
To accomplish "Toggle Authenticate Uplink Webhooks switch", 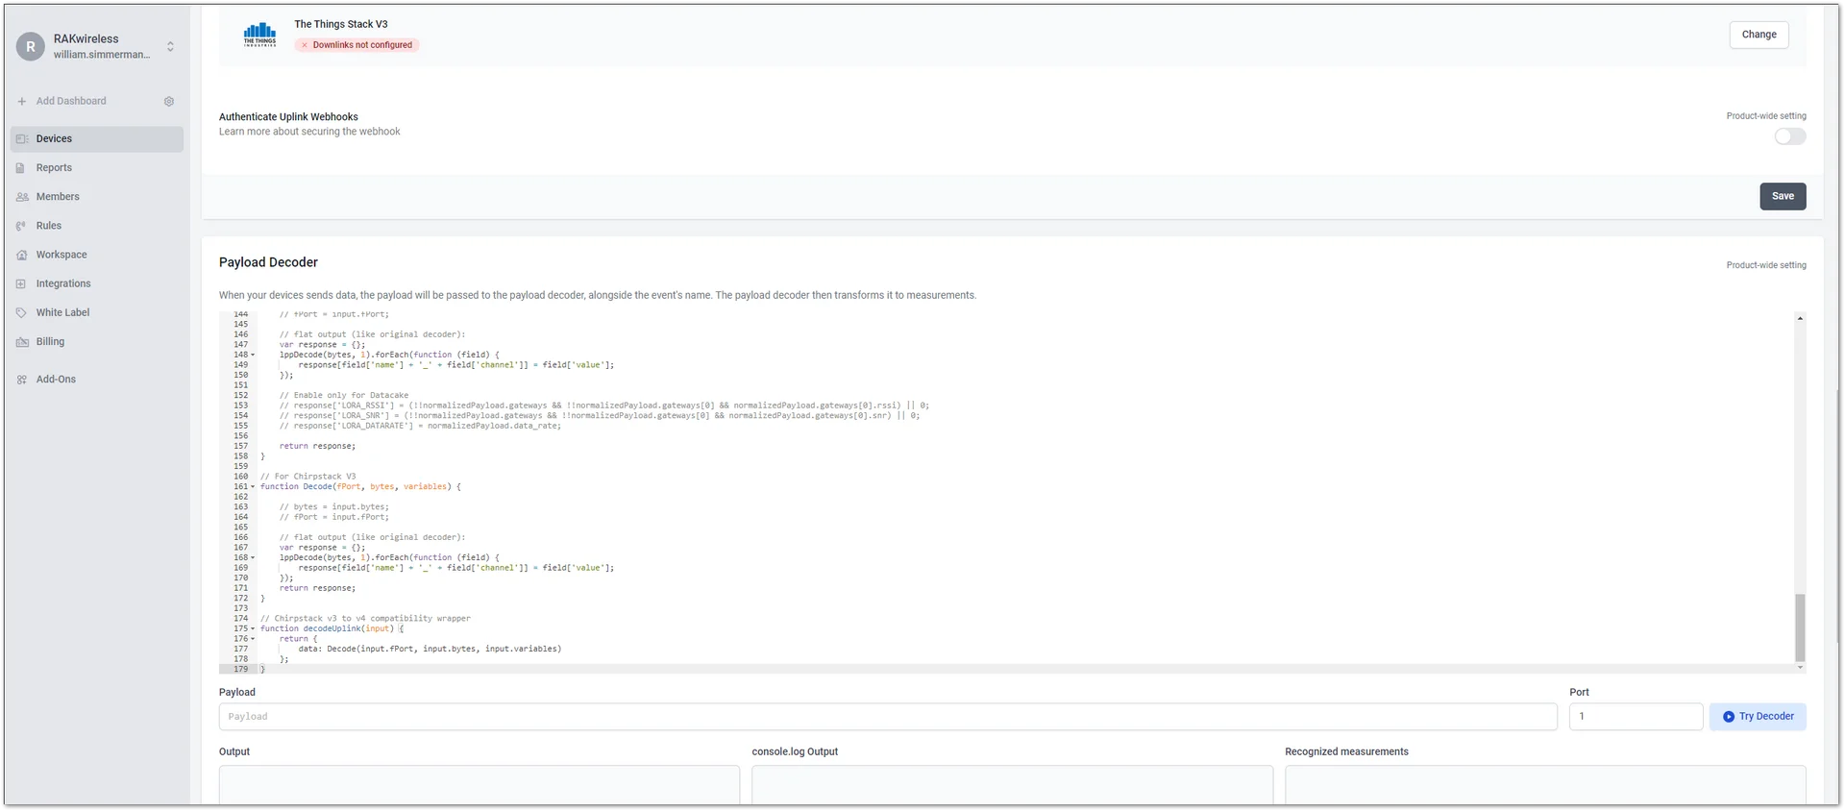I will point(1789,136).
